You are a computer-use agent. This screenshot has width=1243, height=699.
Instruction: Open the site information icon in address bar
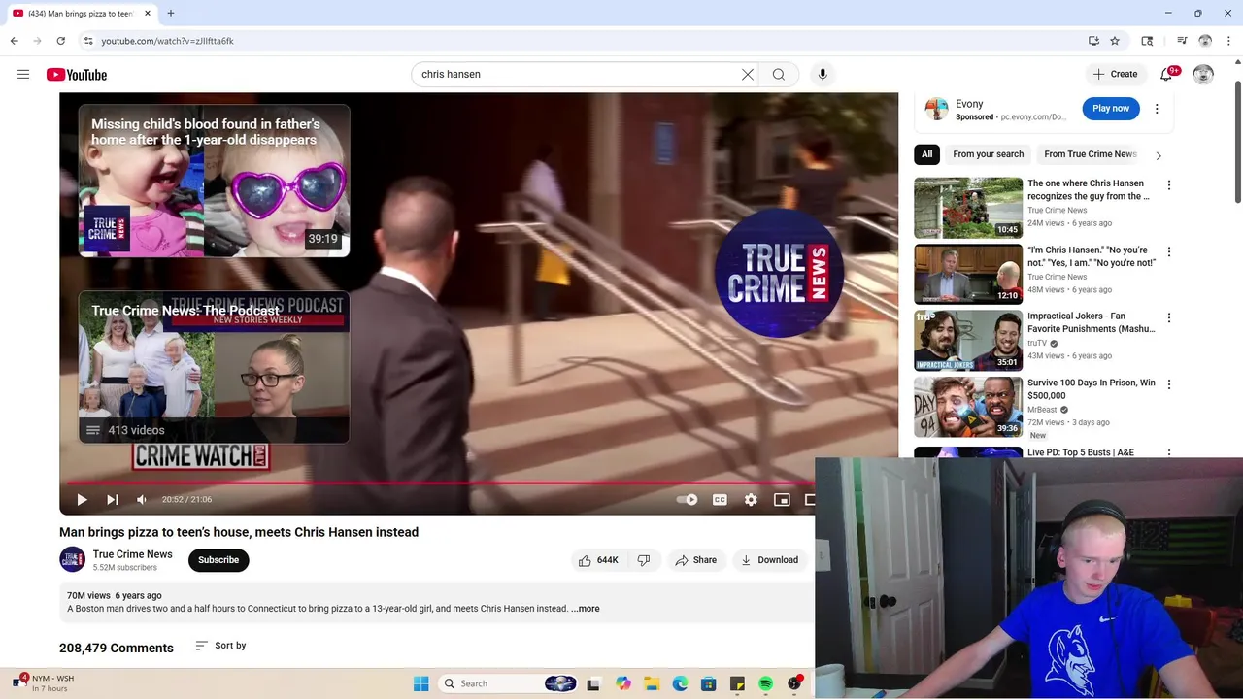tap(88, 41)
